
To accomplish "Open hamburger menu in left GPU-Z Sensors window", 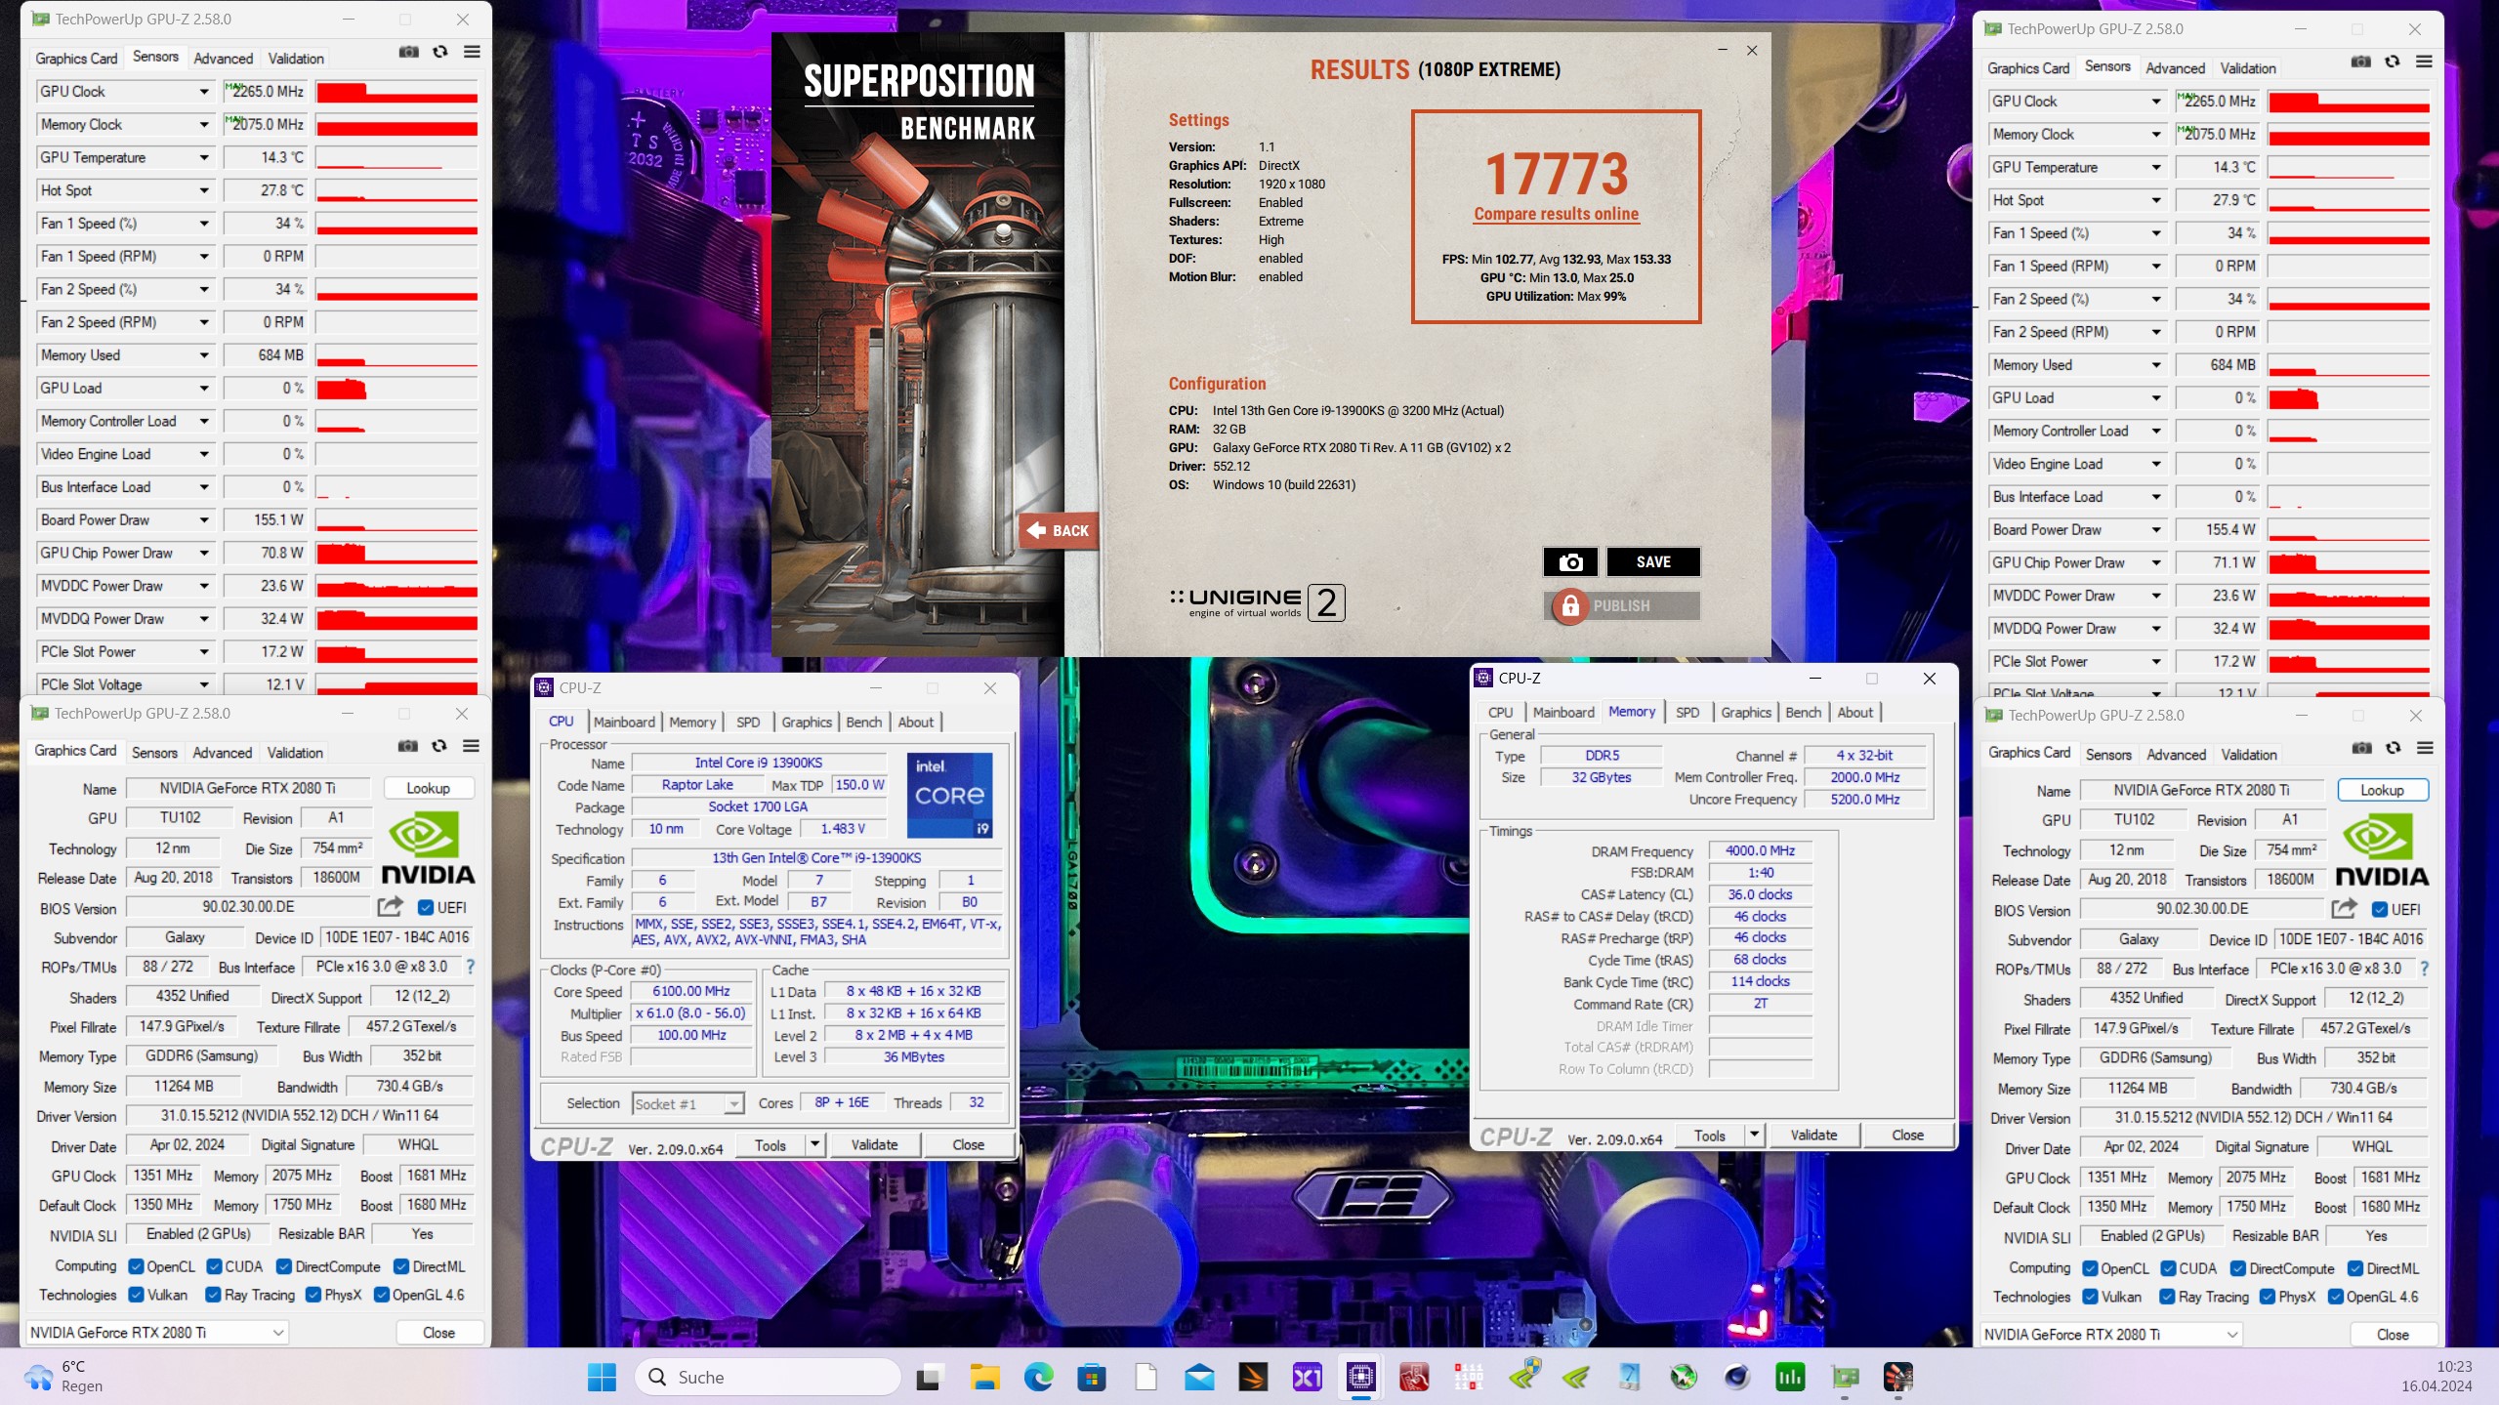I will [x=472, y=52].
